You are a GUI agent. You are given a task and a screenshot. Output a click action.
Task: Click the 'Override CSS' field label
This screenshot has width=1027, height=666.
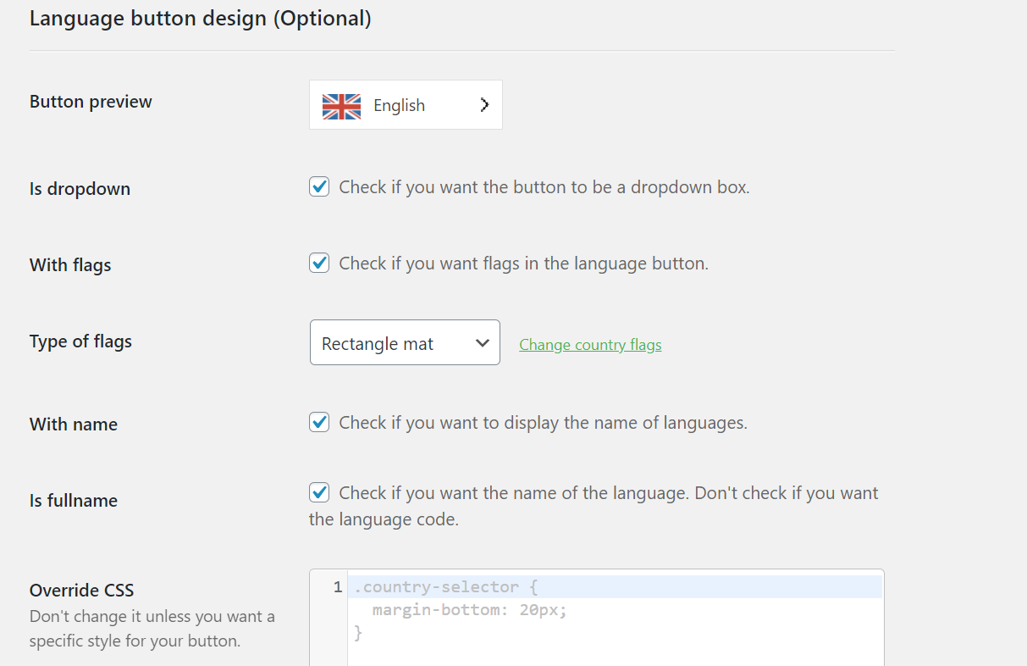(x=82, y=591)
